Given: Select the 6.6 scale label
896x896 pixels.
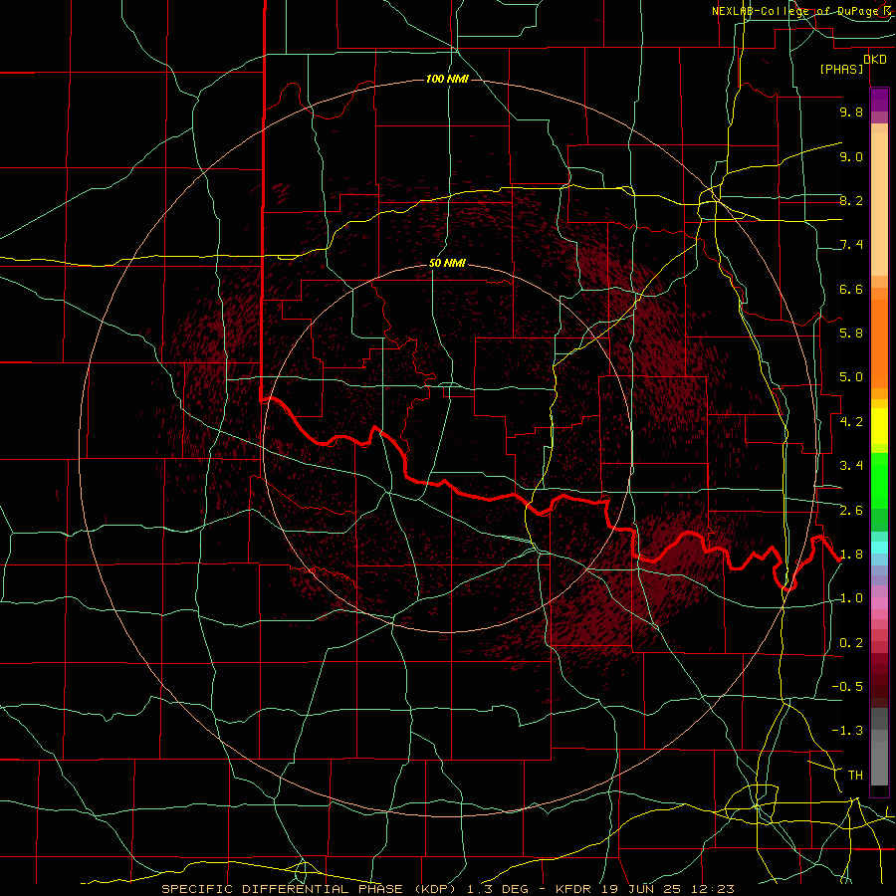Looking at the screenshot, I should point(851,289).
